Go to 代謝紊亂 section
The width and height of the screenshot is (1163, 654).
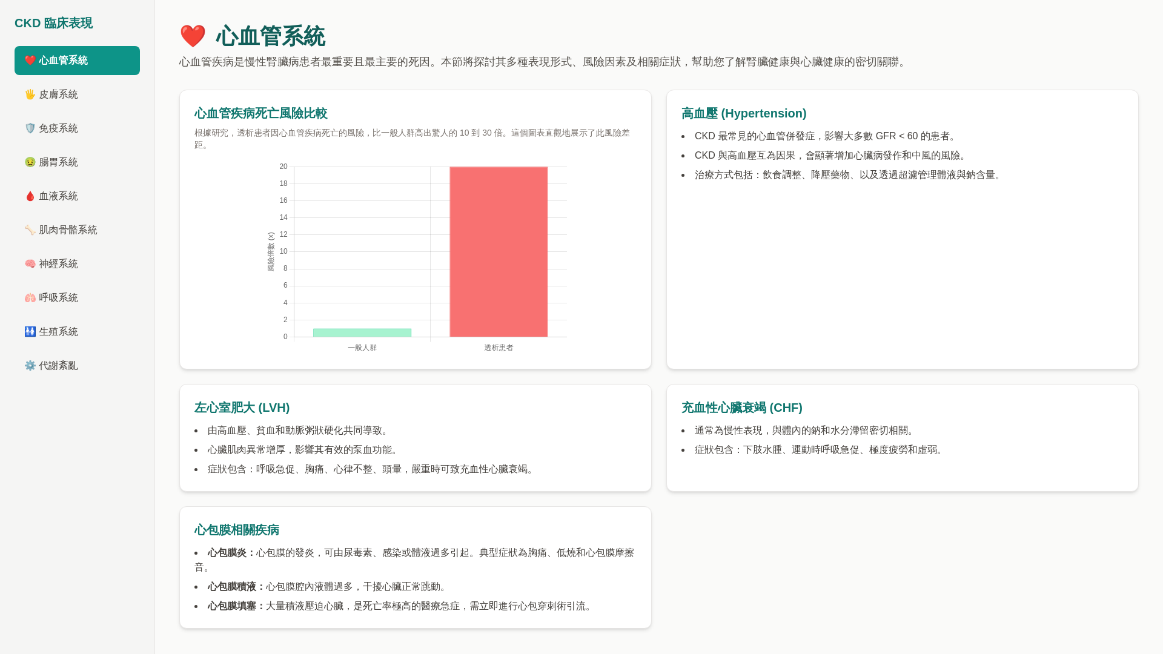click(77, 366)
